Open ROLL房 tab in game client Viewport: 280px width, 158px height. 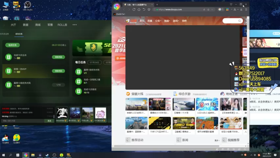pos(62,25)
